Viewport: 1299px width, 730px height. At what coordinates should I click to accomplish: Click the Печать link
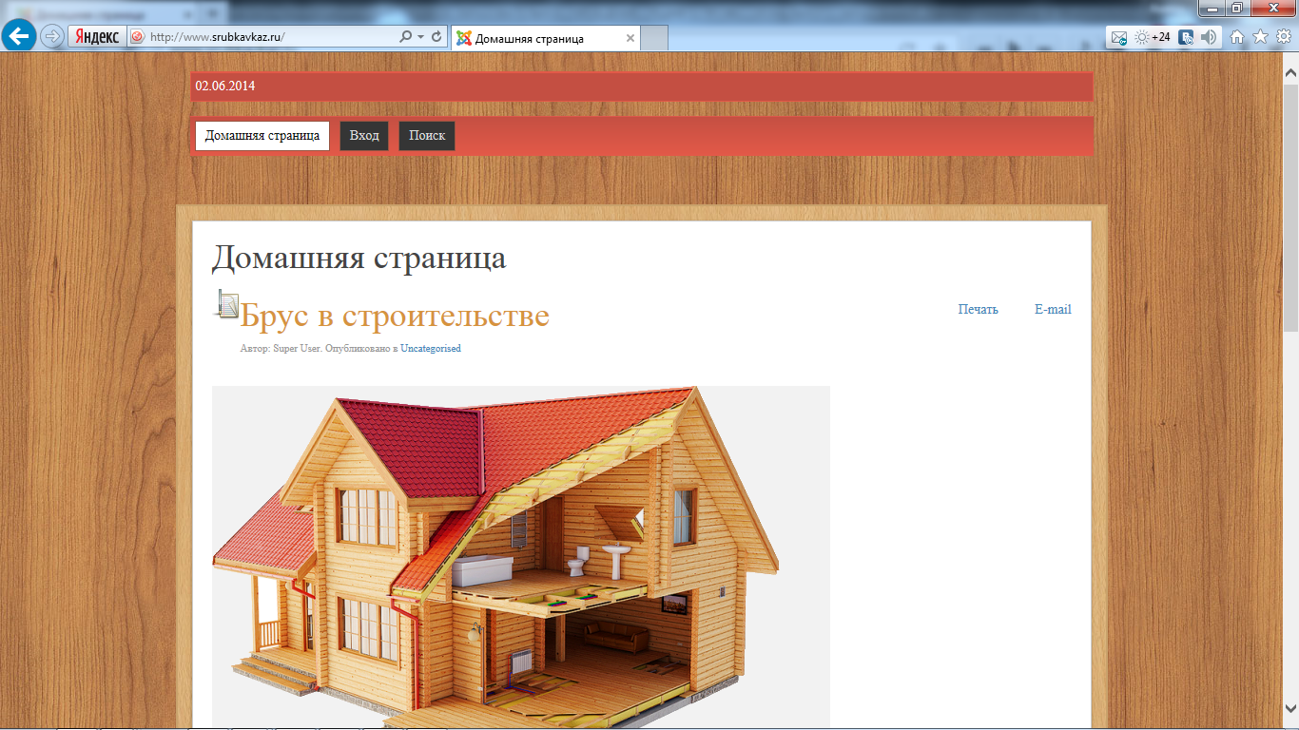coord(978,309)
